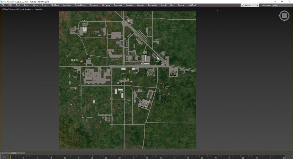This screenshot has height=159, width=293.
Task: Open the [Default Shading] viewport menu
Action: tap(24, 9)
